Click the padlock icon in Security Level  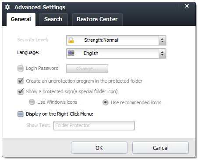pyautogui.click(x=71, y=40)
